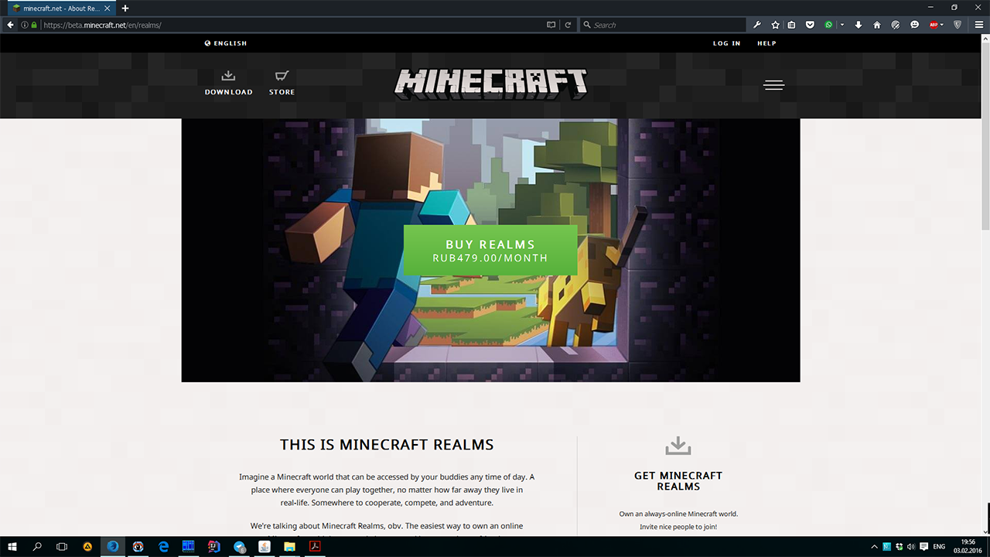Go to the Firefox home page icon
Image resolution: width=990 pixels, height=557 pixels.
click(877, 25)
